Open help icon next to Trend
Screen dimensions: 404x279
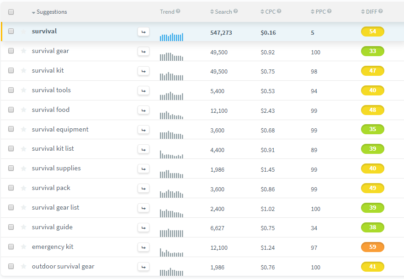(178, 11)
